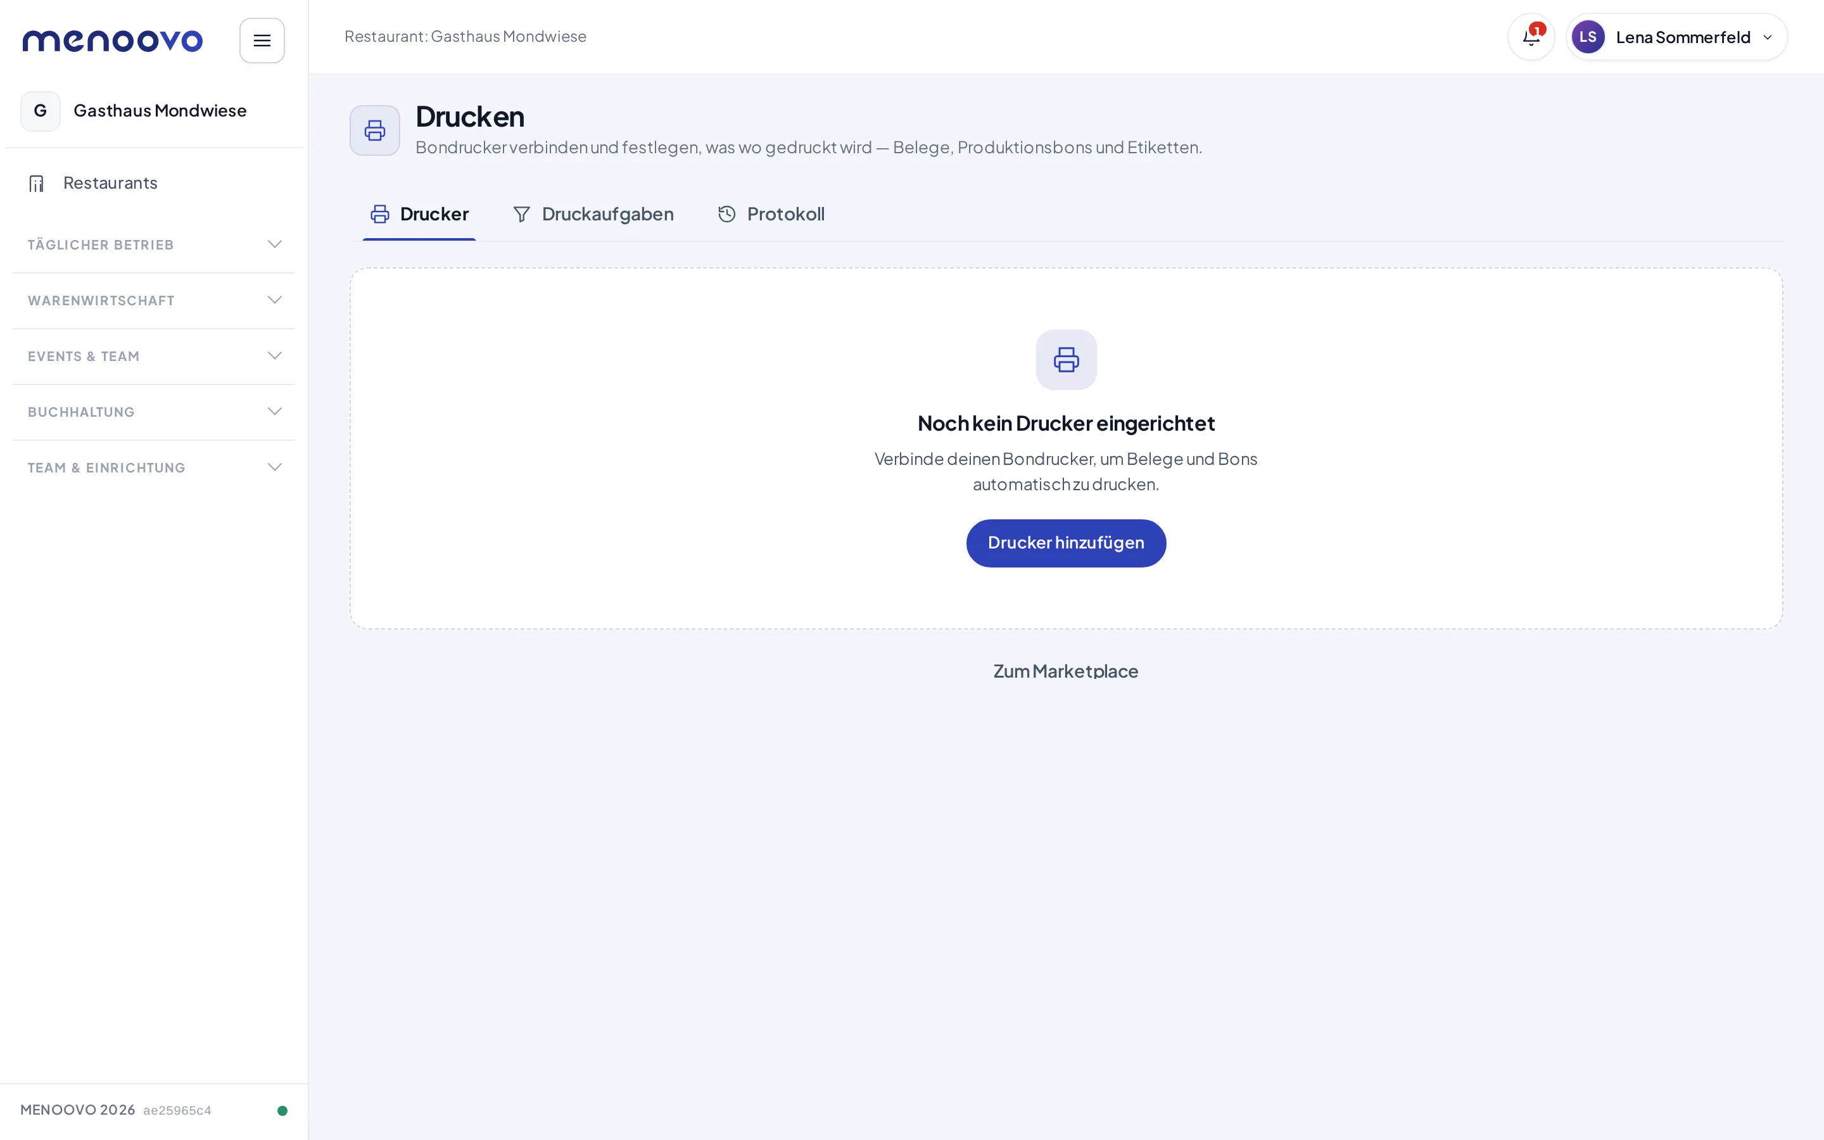Viewport: 1824px width, 1140px height.
Task: Click MENOOVO 2026 footer text
Action: (78, 1110)
